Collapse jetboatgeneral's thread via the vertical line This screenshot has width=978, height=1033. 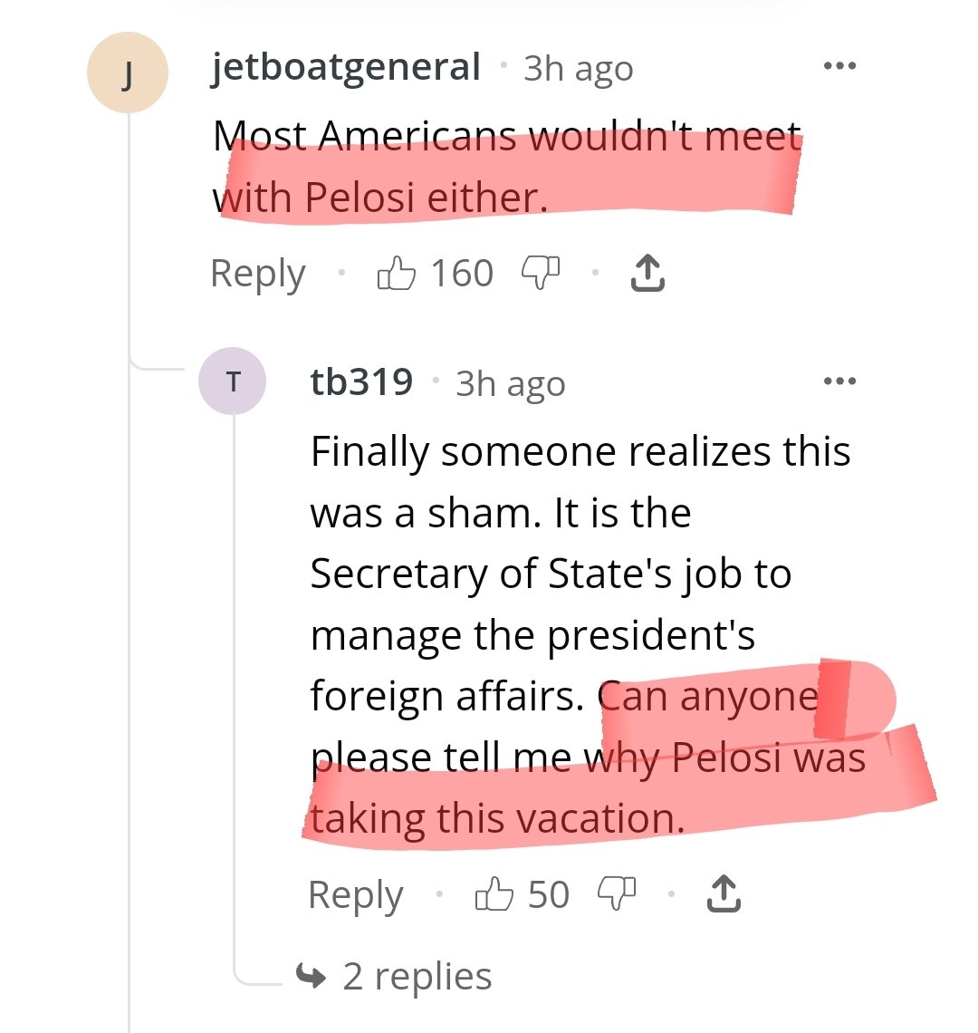pyautogui.click(x=129, y=634)
